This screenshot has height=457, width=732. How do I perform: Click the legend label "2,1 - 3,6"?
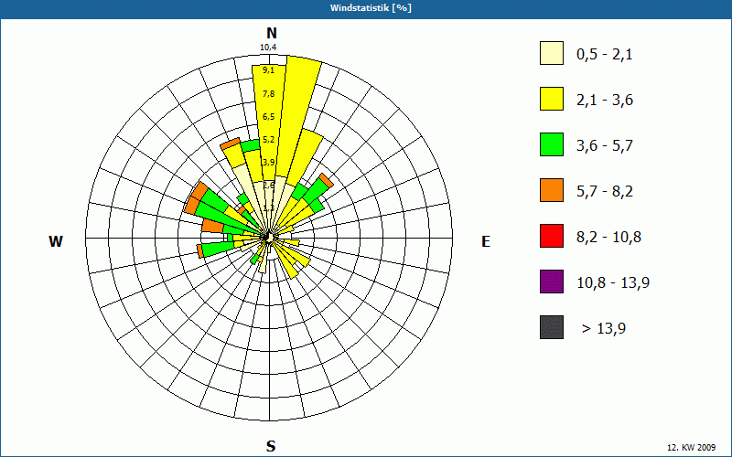click(x=605, y=101)
